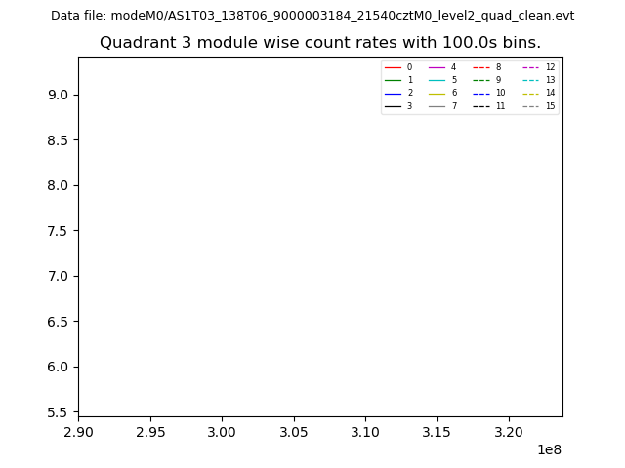Select the magenta dashed line for module 12
The width and height of the screenshot is (625, 468).
pyautogui.click(x=530, y=67)
